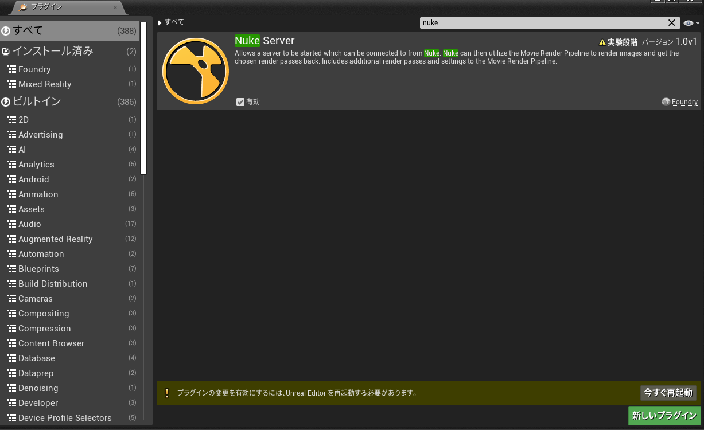The image size is (704, 430).
Task: Click the 新しいプラグイン button
Action: (664, 416)
